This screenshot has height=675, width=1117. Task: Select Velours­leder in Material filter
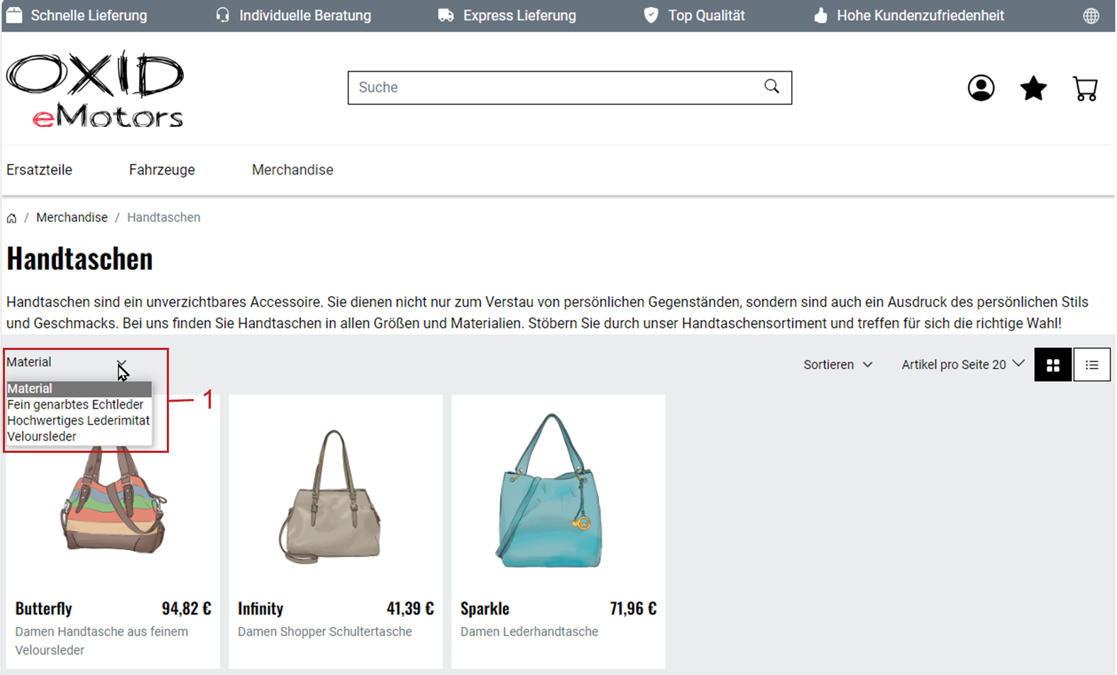click(42, 437)
